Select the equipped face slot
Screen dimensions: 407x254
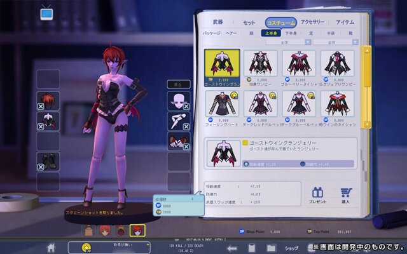click(179, 101)
